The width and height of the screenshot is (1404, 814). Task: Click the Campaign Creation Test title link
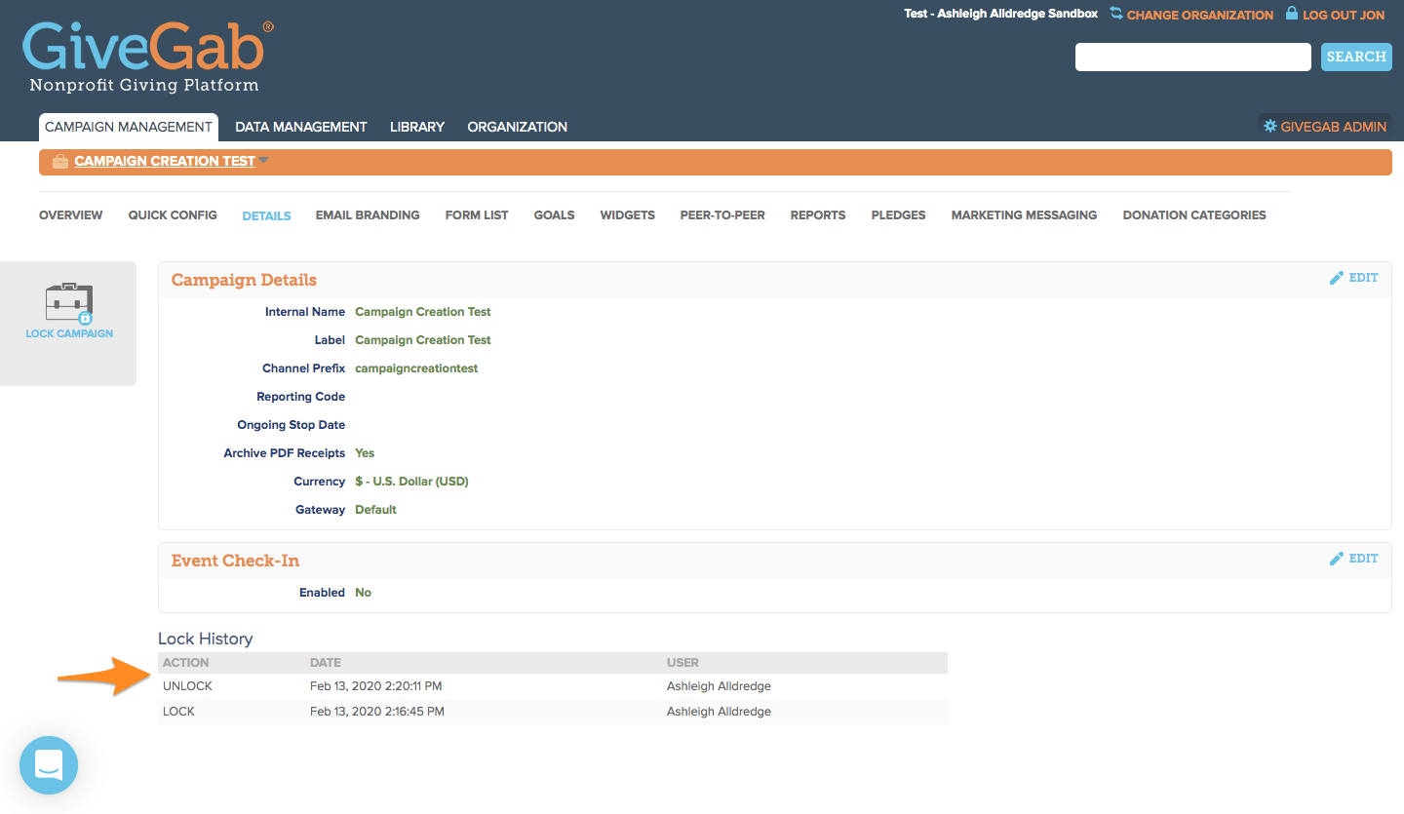pyautogui.click(x=165, y=162)
